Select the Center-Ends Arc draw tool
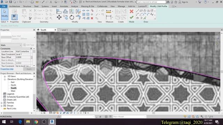The width and height of the screenshot is (223, 125). [x=141, y=14]
